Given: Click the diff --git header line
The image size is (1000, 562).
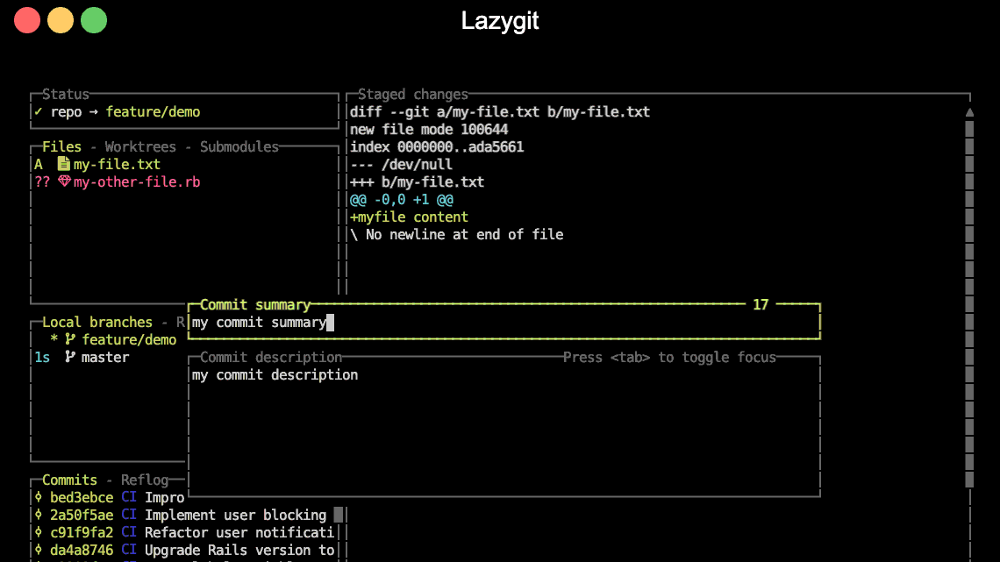Looking at the screenshot, I should pos(500,111).
